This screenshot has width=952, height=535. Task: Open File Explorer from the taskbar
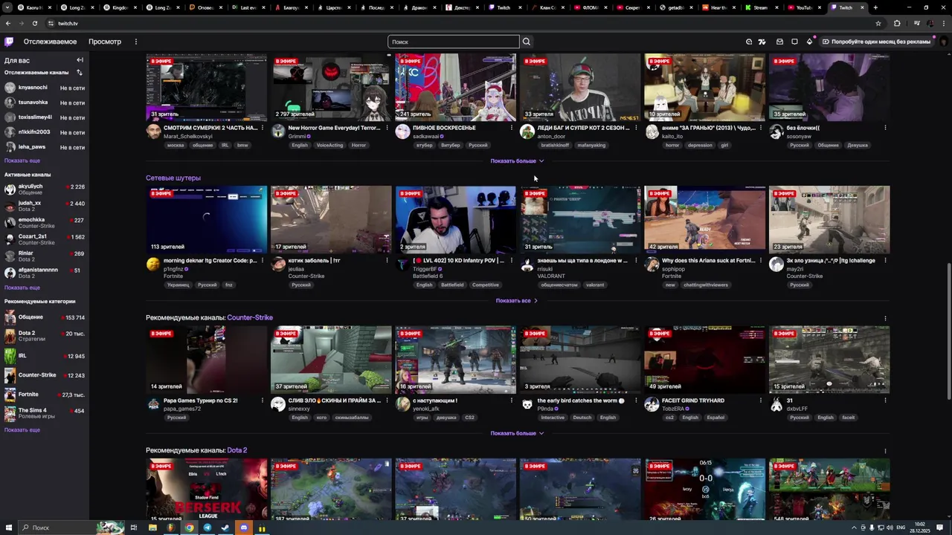(x=152, y=528)
